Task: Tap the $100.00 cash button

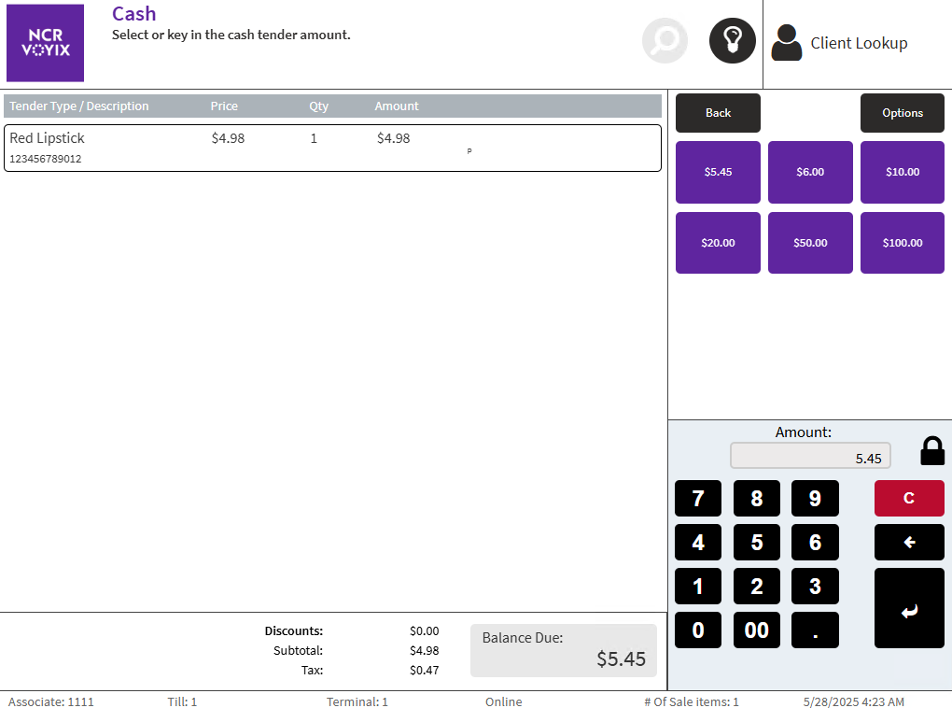Action: pyautogui.click(x=902, y=243)
